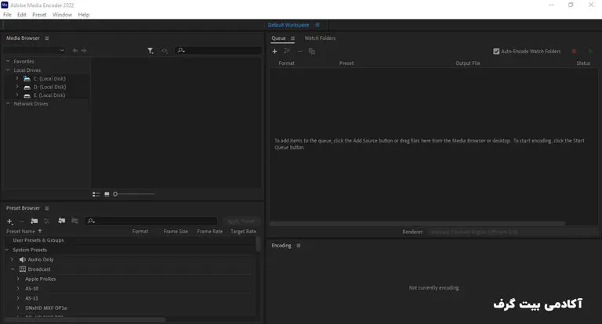602x324 pixels.
Task: Click Create New Preset plus icon
Action: pos(10,221)
